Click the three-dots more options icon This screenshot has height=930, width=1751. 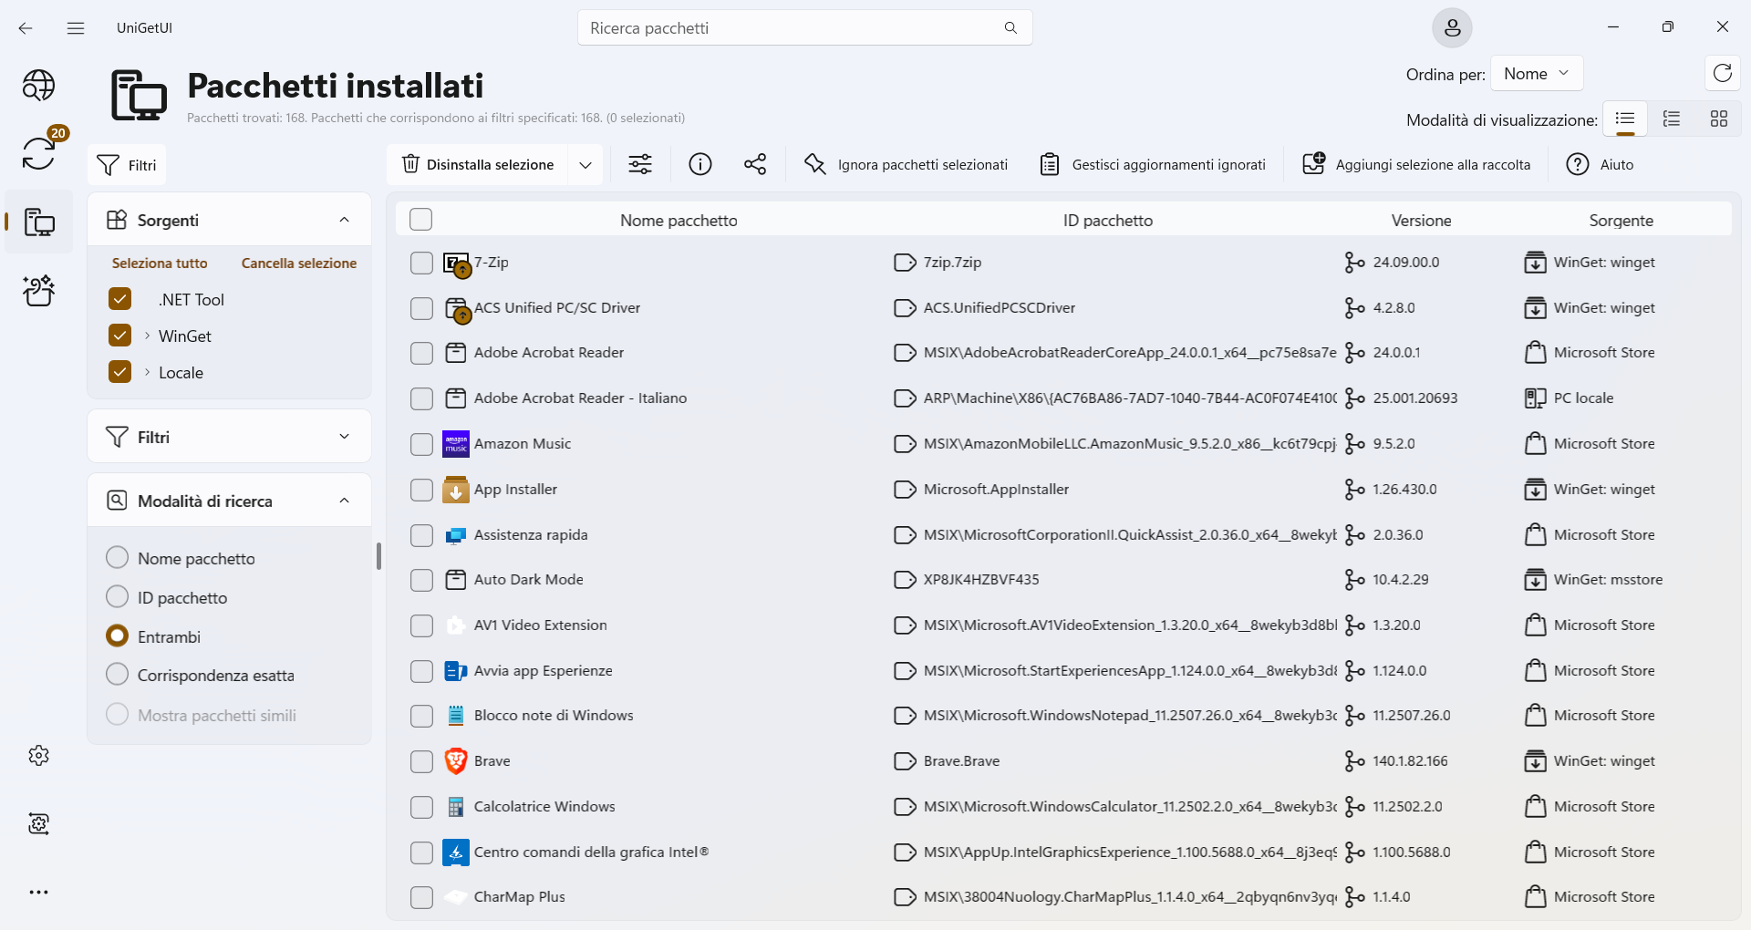point(38,892)
